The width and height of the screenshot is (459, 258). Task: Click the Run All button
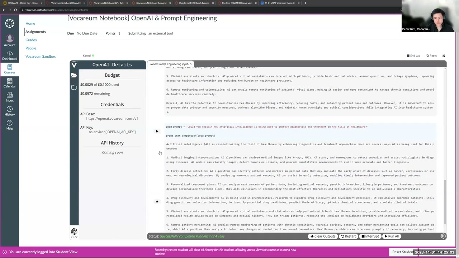(391, 236)
